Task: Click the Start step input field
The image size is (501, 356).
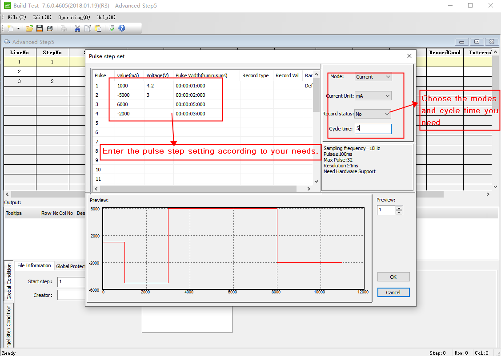Action: (72, 282)
